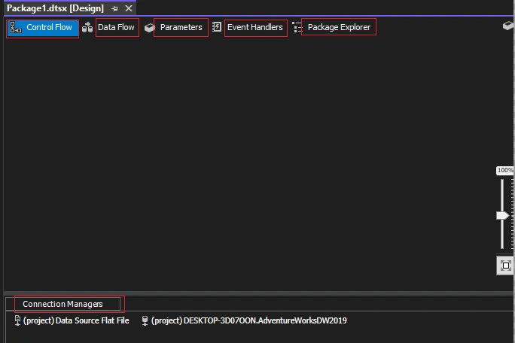This screenshot has height=343, width=515.
Task: Click the Data Flow tab icon
Action: (x=87, y=28)
